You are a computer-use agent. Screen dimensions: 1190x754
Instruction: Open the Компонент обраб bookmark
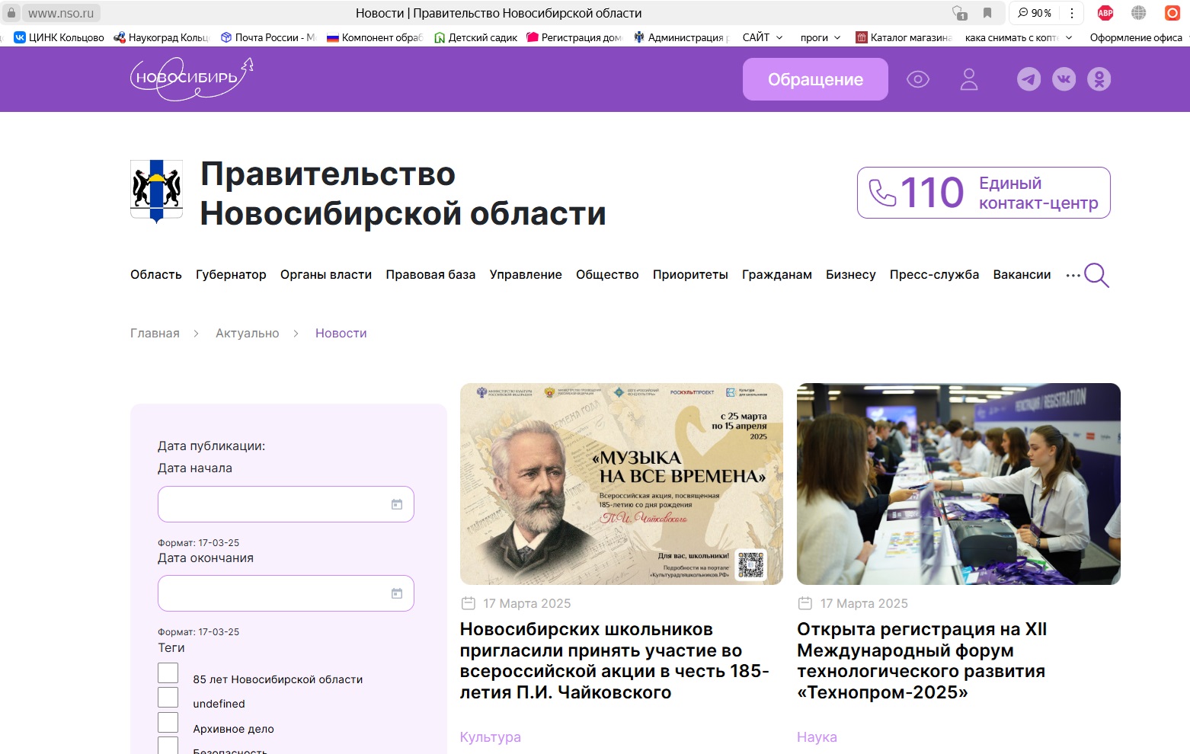pos(375,37)
